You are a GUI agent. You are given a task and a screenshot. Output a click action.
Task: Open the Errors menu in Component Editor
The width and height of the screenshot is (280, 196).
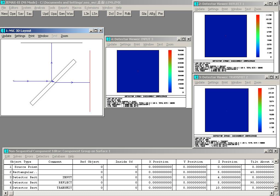(x=29, y=156)
